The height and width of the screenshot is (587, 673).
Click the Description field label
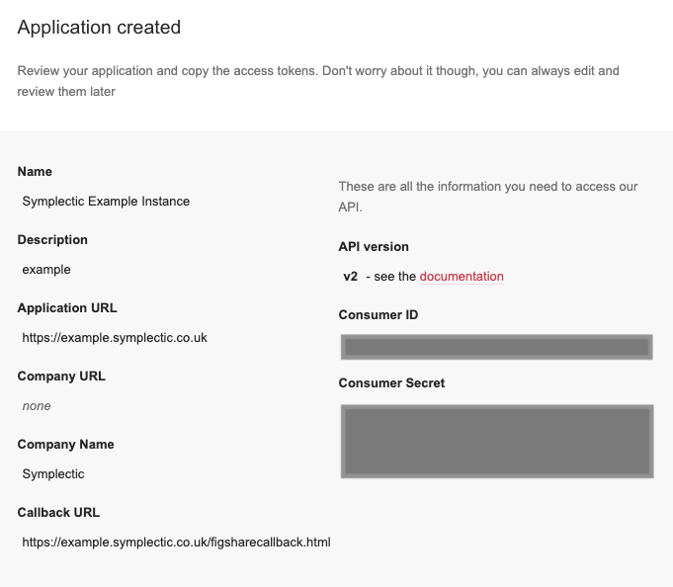click(x=52, y=240)
